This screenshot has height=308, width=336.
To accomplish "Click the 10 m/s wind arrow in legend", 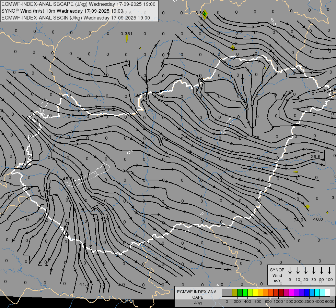I will 298,270.
